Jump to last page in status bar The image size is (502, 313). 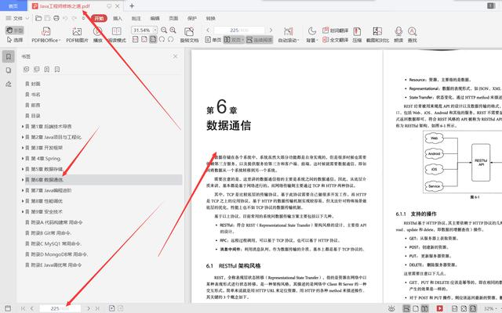pos(97,308)
